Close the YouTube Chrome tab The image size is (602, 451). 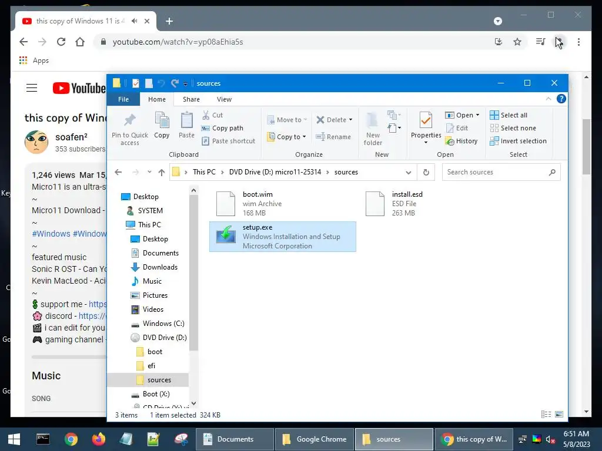click(146, 21)
